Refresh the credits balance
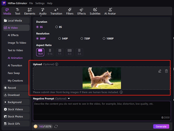174x131 pixels. pos(56,126)
